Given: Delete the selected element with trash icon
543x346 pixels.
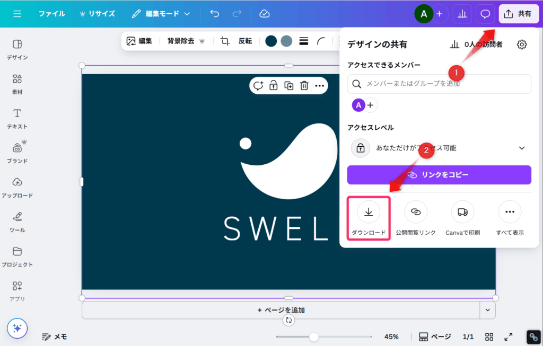Looking at the screenshot, I should pyautogui.click(x=304, y=85).
